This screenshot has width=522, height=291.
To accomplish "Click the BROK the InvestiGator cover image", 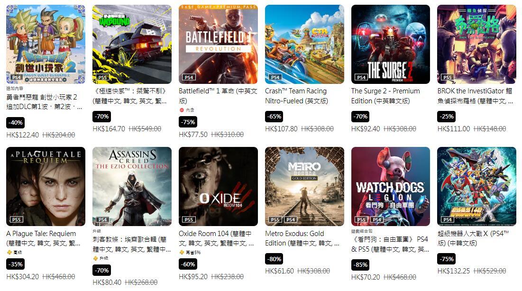I will [x=477, y=44].
